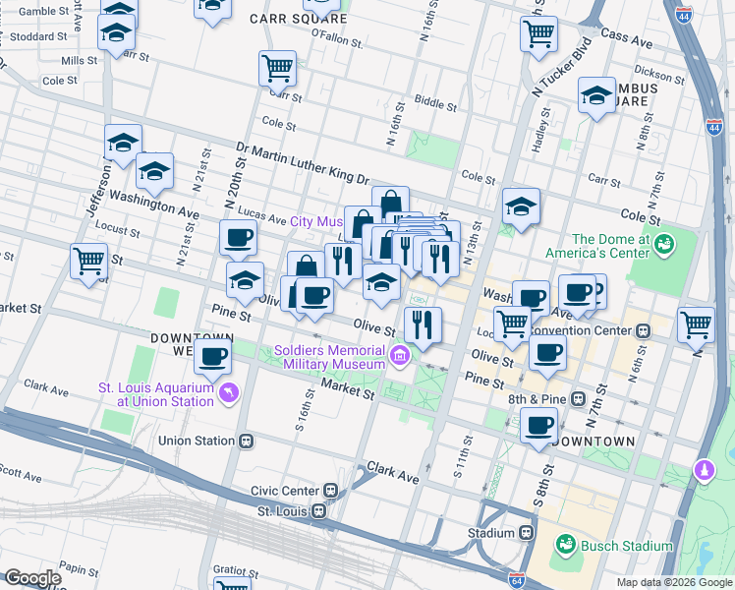The width and height of the screenshot is (735, 590).
Task: Select the coffee cup marker near Lucas Ave
Action: [238, 240]
